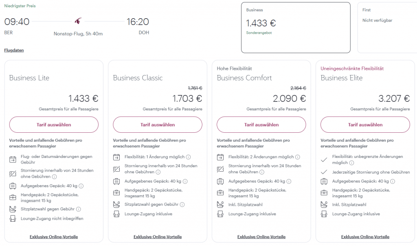Select the First class cabin tab

click(x=387, y=27)
